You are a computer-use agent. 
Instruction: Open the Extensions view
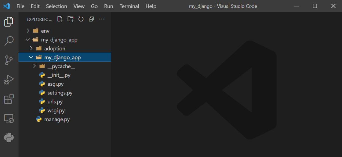point(9,99)
